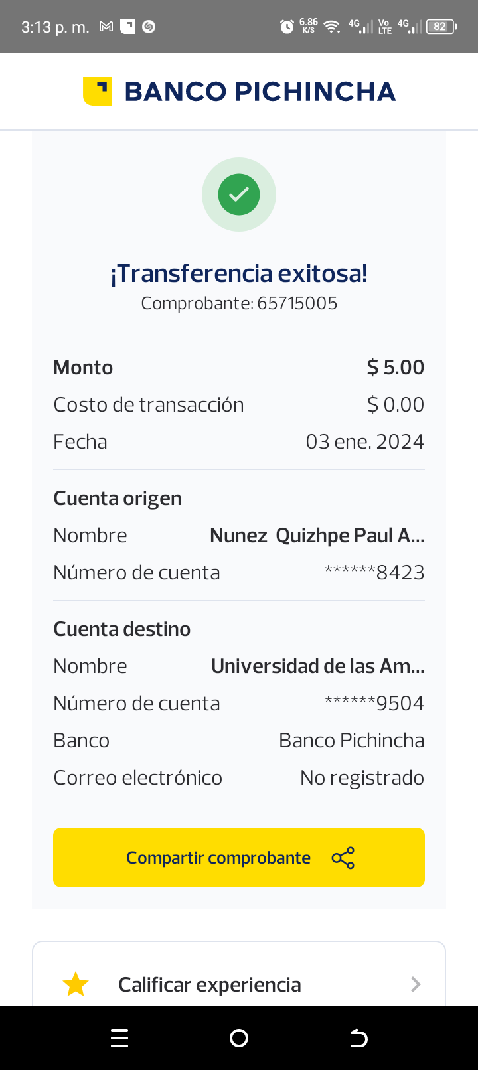The width and height of the screenshot is (478, 1070).
Task: Expand the Calificar experiencia chevron arrow
Action: point(416,984)
